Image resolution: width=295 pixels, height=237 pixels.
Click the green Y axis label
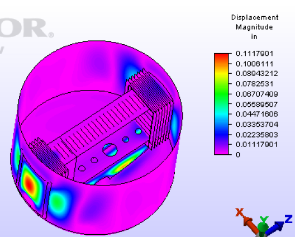[x=264, y=220]
